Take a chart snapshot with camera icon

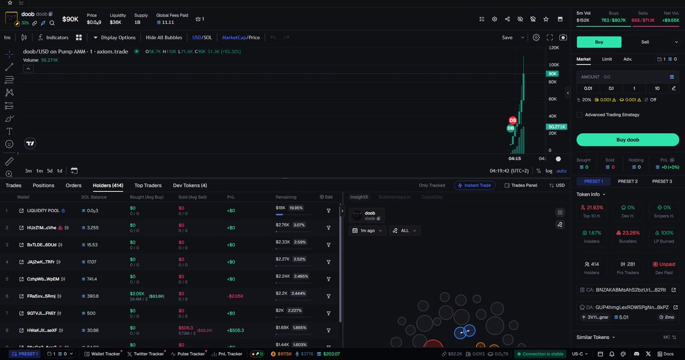pos(563,38)
